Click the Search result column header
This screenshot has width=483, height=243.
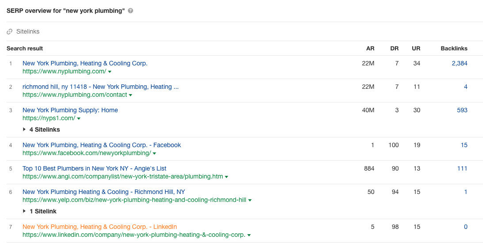[x=25, y=49]
